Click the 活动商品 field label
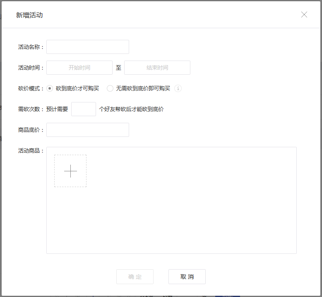The width and height of the screenshot is (322, 297). pos(31,151)
